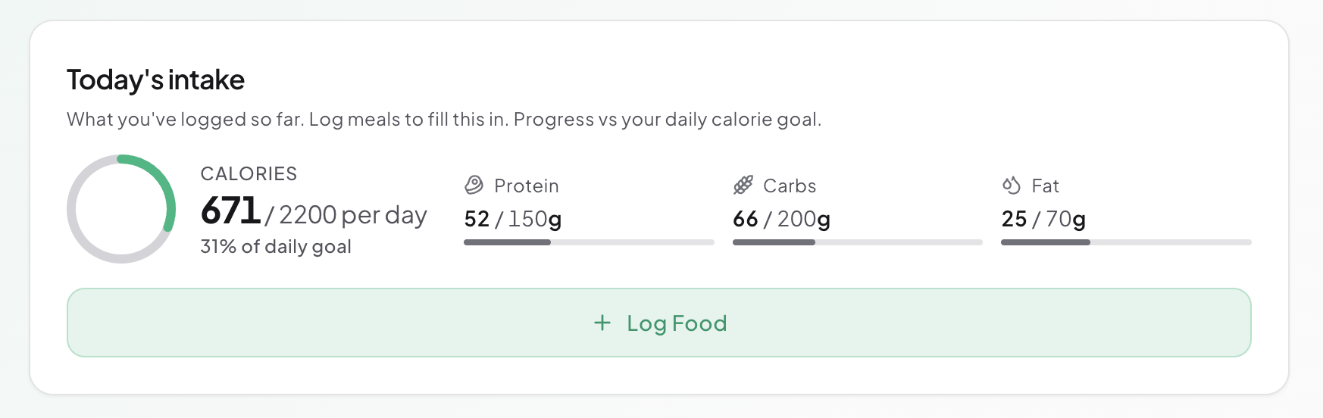The image size is (1323, 418).
Task: Click the Protein progress bar
Action: [x=589, y=242]
